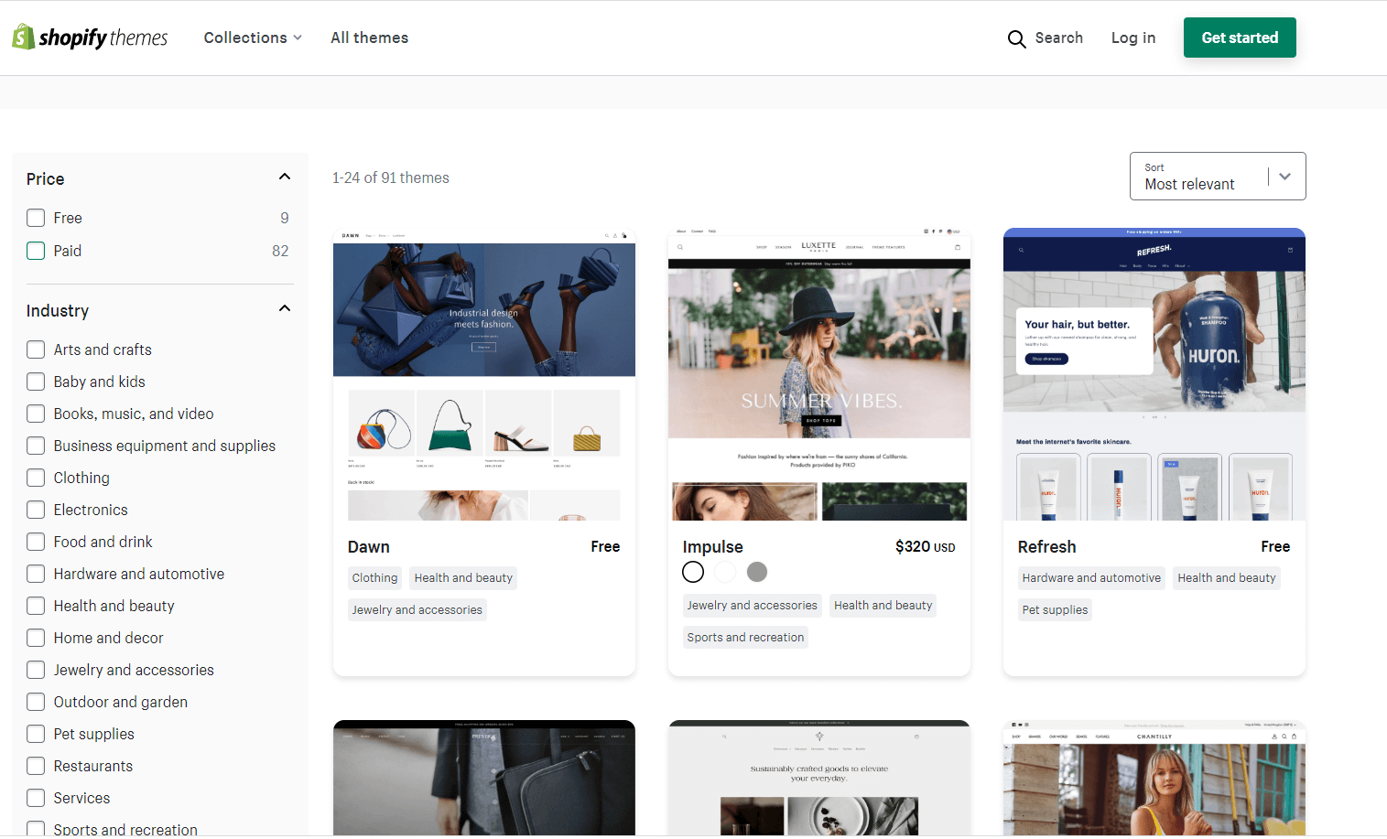Enable the Clothing industry filter
This screenshot has height=839, width=1387.
(x=35, y=477)
